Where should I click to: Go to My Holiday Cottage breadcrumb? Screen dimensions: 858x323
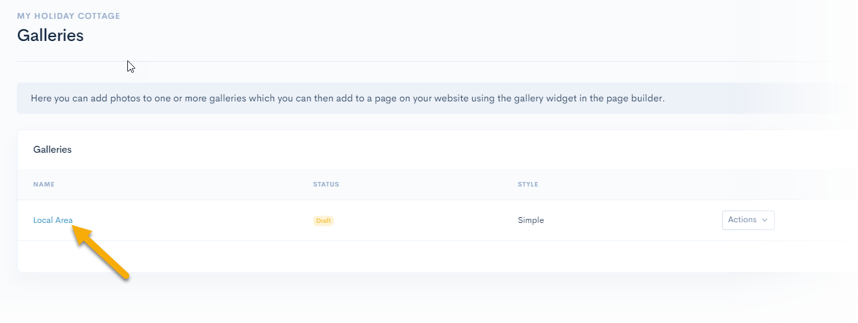click(68, 16)
